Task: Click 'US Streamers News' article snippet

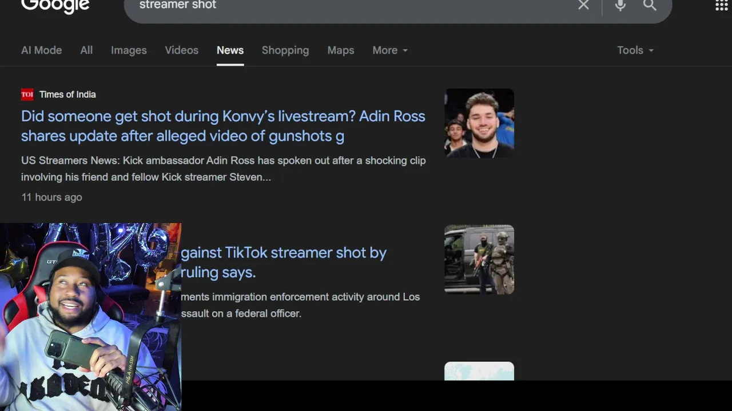Action: click(x=223, y=169)
